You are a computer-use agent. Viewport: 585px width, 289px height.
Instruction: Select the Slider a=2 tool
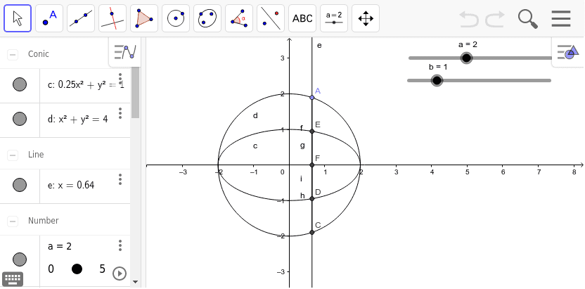[x=334, y=18]
